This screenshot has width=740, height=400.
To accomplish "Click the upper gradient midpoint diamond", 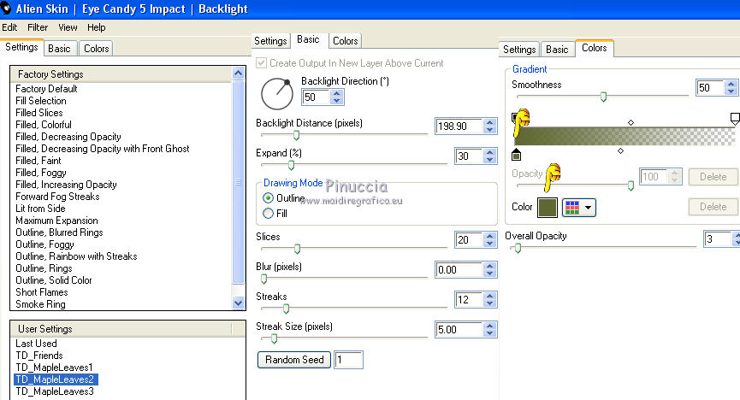I will 631,122.
